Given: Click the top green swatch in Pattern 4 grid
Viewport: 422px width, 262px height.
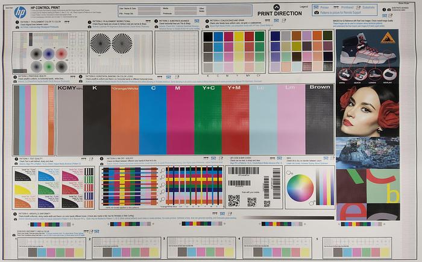Looking at the screenshot, I should click(x=260, y=36).
